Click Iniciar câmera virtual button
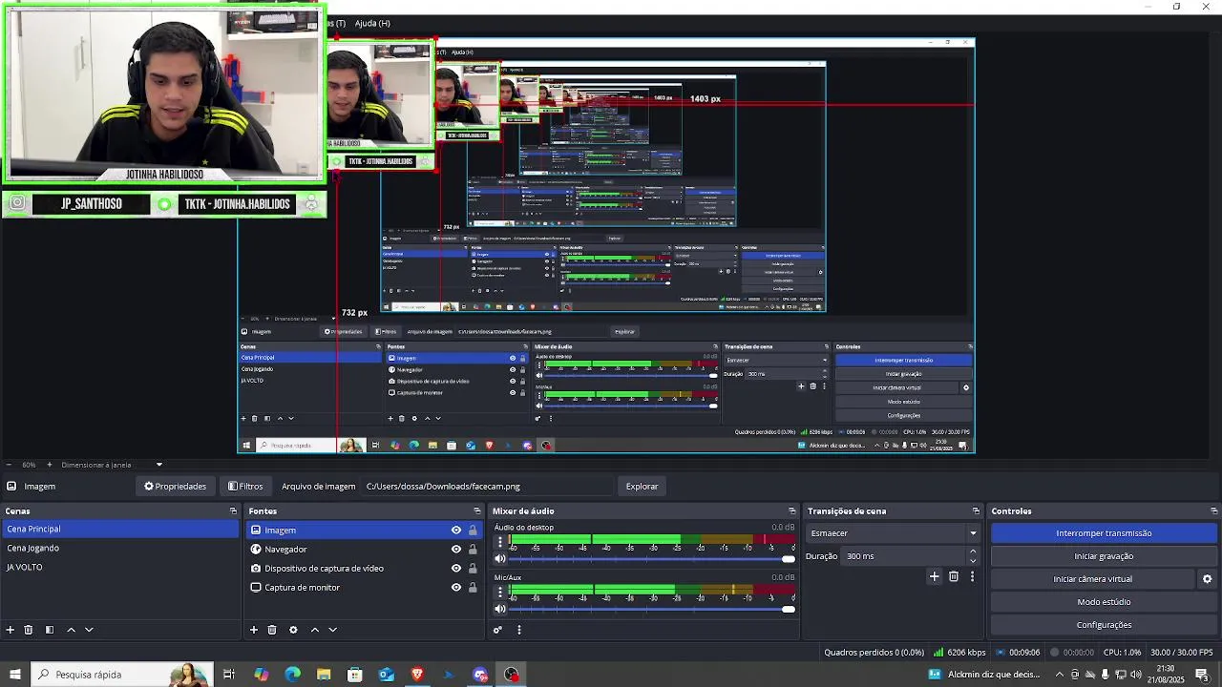This screenshot has width=1222, height=687. click(x=1093, y=579)
